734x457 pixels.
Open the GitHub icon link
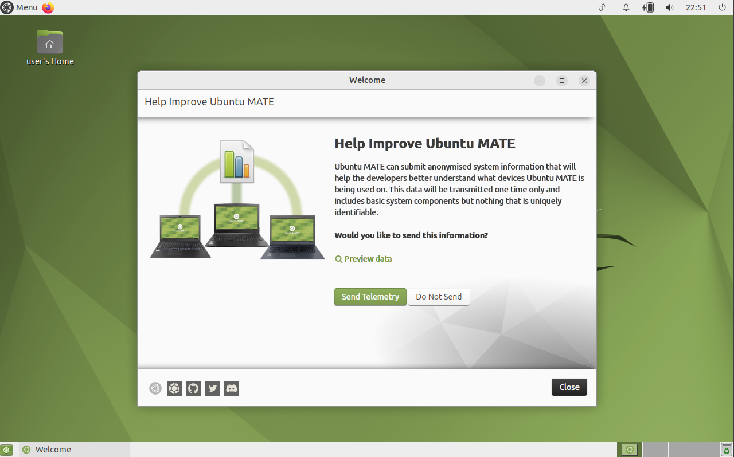click(x=193, y=388)
